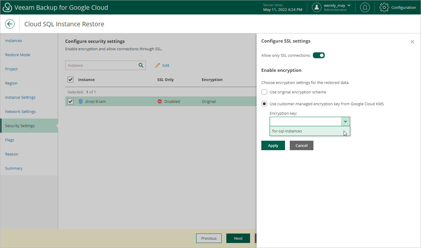Open the Instance Settings step
This screenshot has width=421, height=248.
tap(20, 97)
